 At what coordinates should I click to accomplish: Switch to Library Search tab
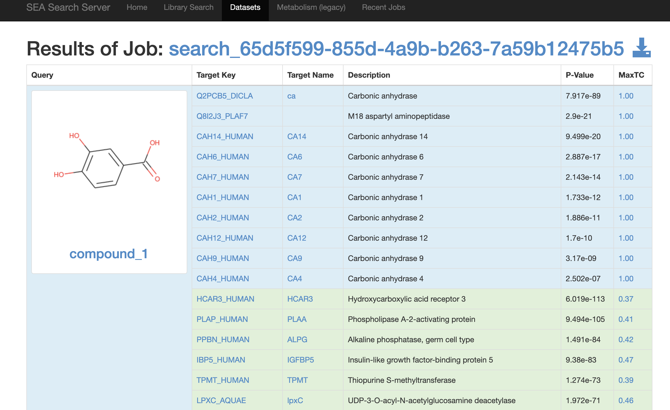point(188,7)
